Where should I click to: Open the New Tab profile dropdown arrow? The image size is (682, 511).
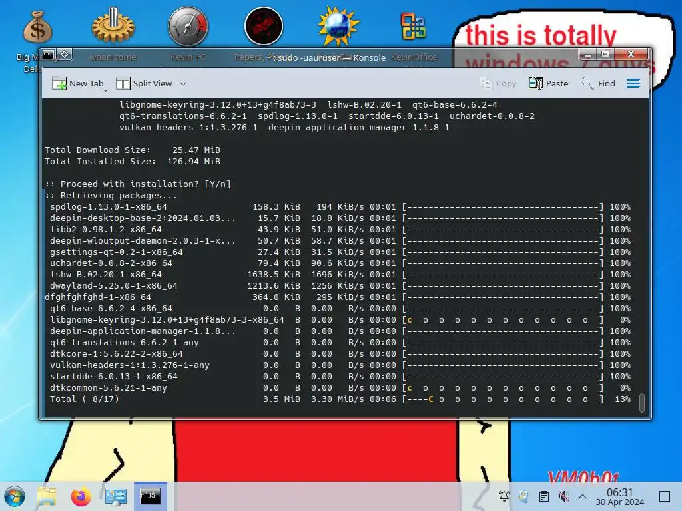click(x=106, y=90)
